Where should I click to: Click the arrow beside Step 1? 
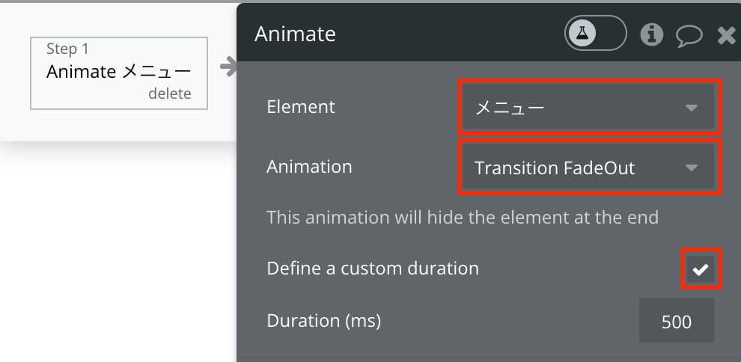click(x=228, y=67)
